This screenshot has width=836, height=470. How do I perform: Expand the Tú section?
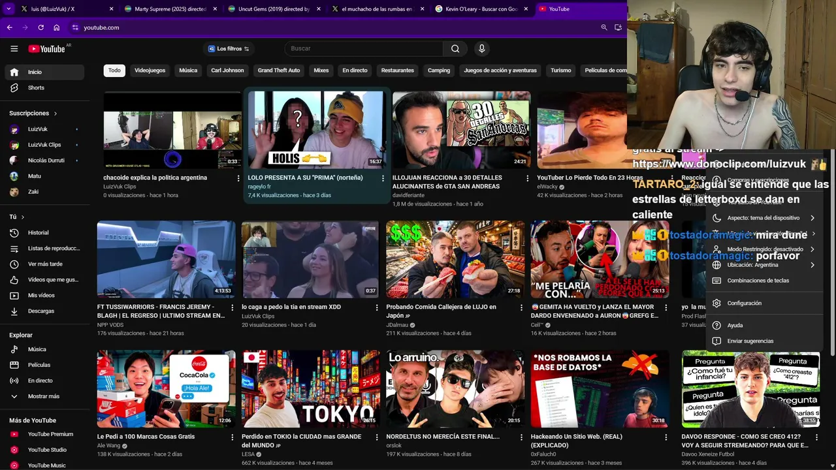(17, 217)
